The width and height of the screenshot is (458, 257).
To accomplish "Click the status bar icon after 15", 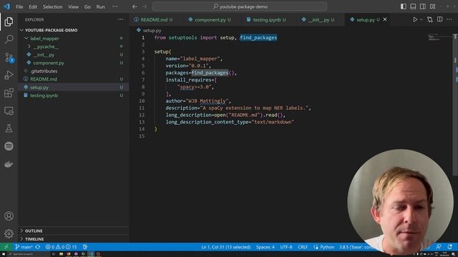I will point(85,247).
